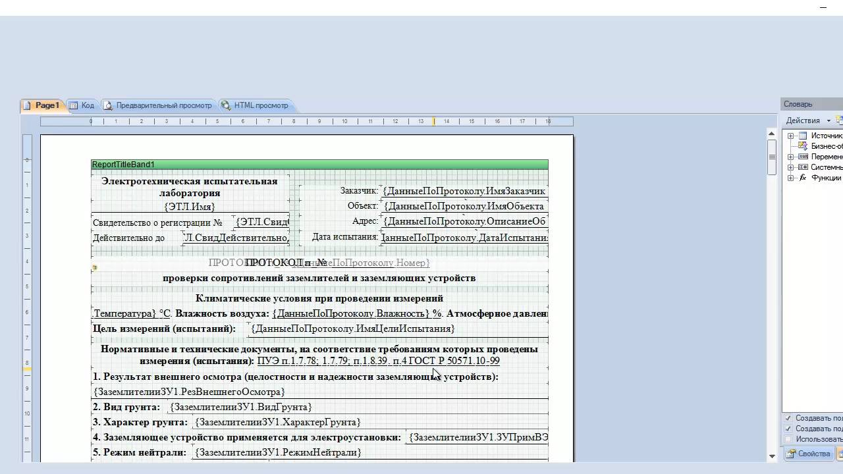843x474 pixels.
Task: Select the {ЭТЛ.Имя} text field
Action: pos(190,207)
